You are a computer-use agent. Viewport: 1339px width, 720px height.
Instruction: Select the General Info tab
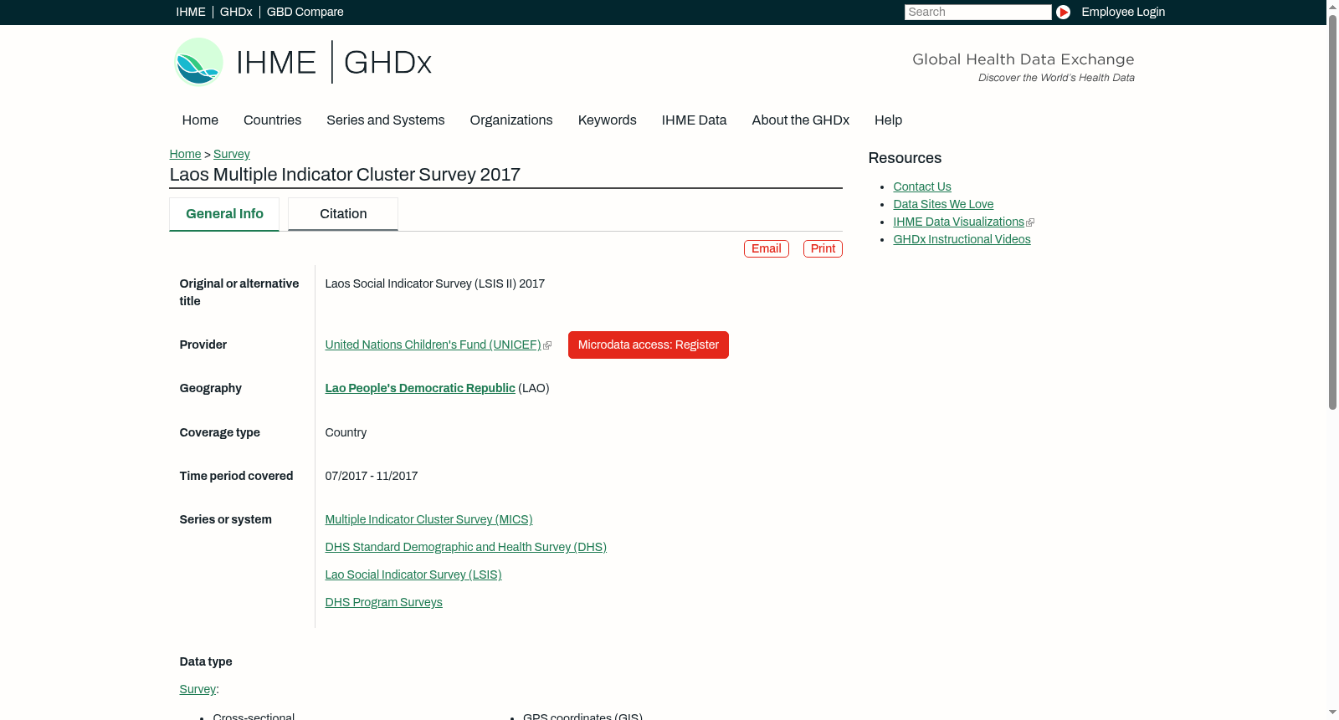click(x=224, y=214)
